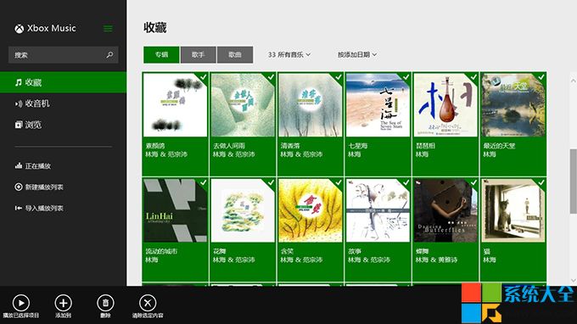Uncheck the checkmark on the pale trees album

[x=339, y=77]
